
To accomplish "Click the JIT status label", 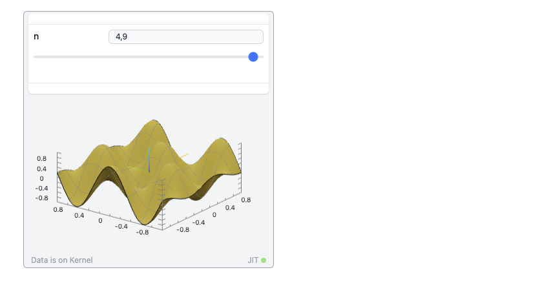I will pos(253,260).
